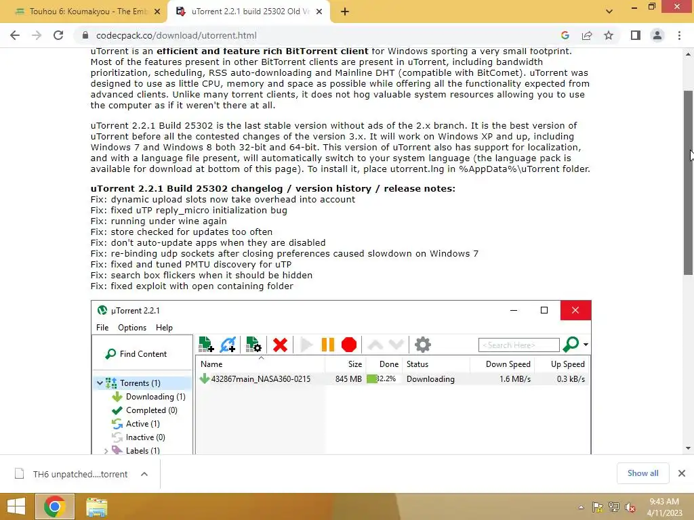Click the Name column header
Image resolution: width=694 pixels, height=520 pixels.
(260, 364)
